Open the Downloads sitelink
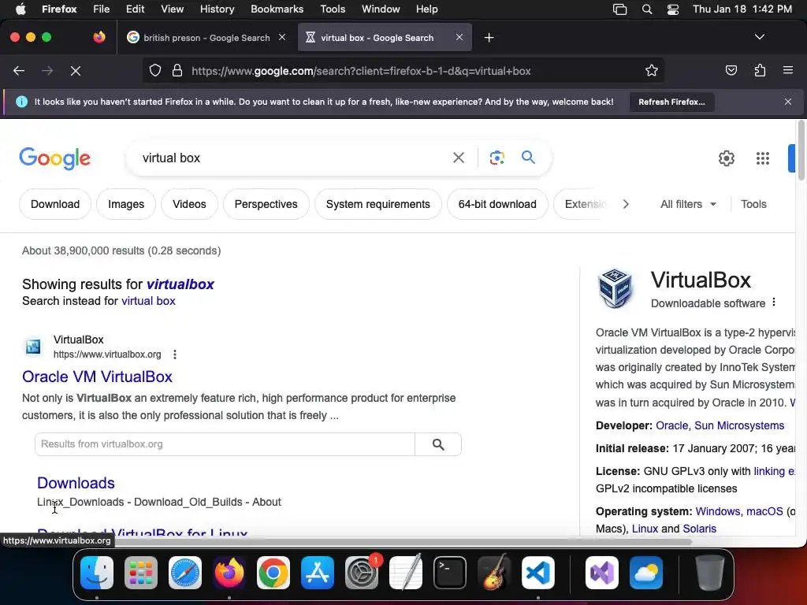Screen dimensions: 807x605 (76, 483)
